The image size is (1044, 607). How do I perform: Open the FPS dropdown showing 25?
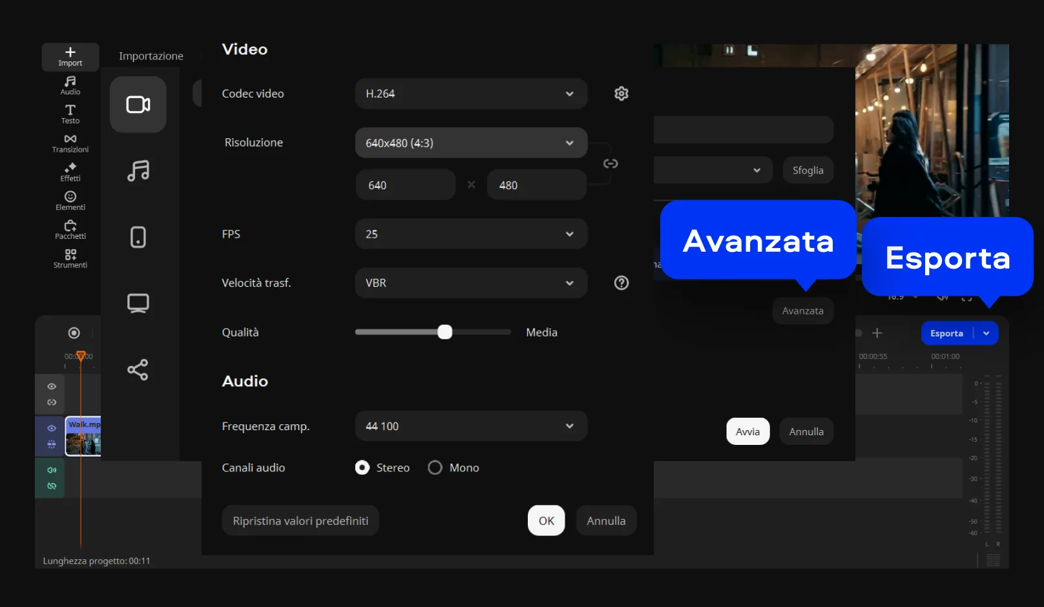point(471,234)
